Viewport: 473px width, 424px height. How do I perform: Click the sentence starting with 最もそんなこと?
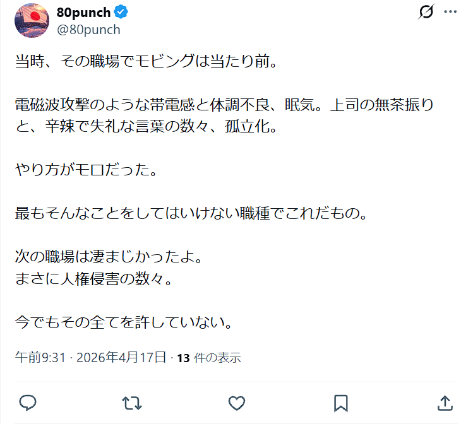click(191, 213)
